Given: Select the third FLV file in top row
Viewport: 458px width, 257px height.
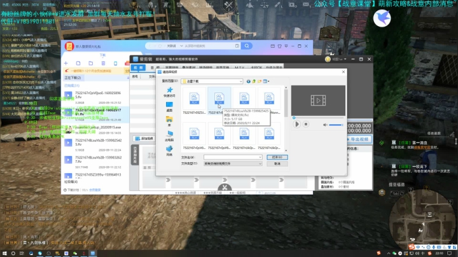Looking at the screenshot, I should point(244,99).
